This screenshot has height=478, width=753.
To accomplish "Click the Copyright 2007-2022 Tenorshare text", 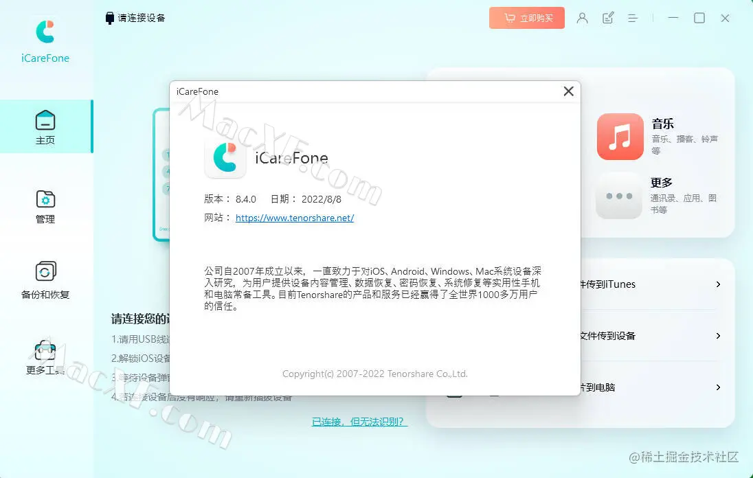I will [375, 374].
